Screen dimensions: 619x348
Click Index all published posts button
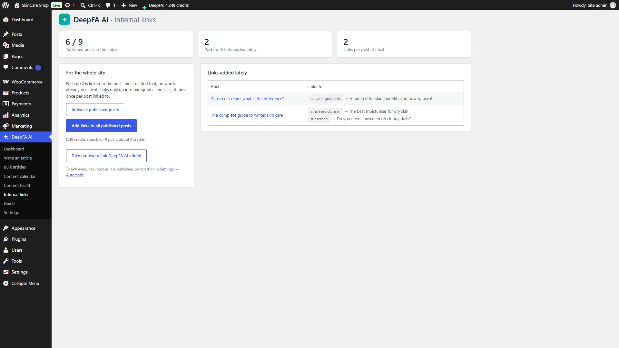point(95,110)
